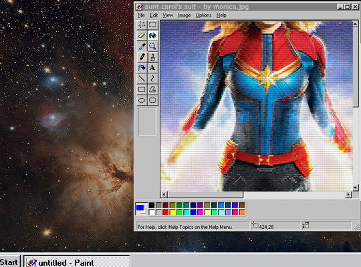Screen dimensions: 361x267
Task: Select the Polygon shape tool
Action: pos(152,89)
